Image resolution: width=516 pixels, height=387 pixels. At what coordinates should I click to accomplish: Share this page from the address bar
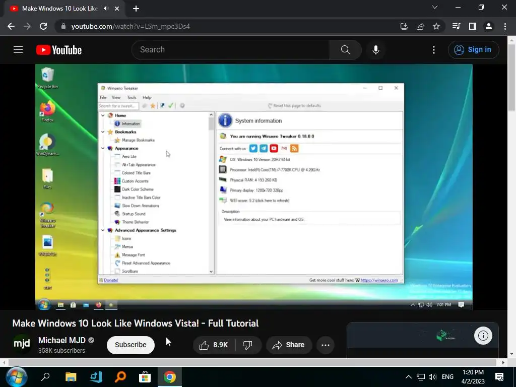point(420,26)
